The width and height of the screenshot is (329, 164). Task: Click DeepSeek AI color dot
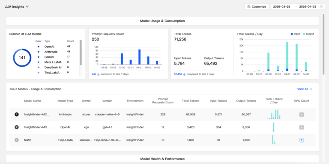(x=39, y=67)
